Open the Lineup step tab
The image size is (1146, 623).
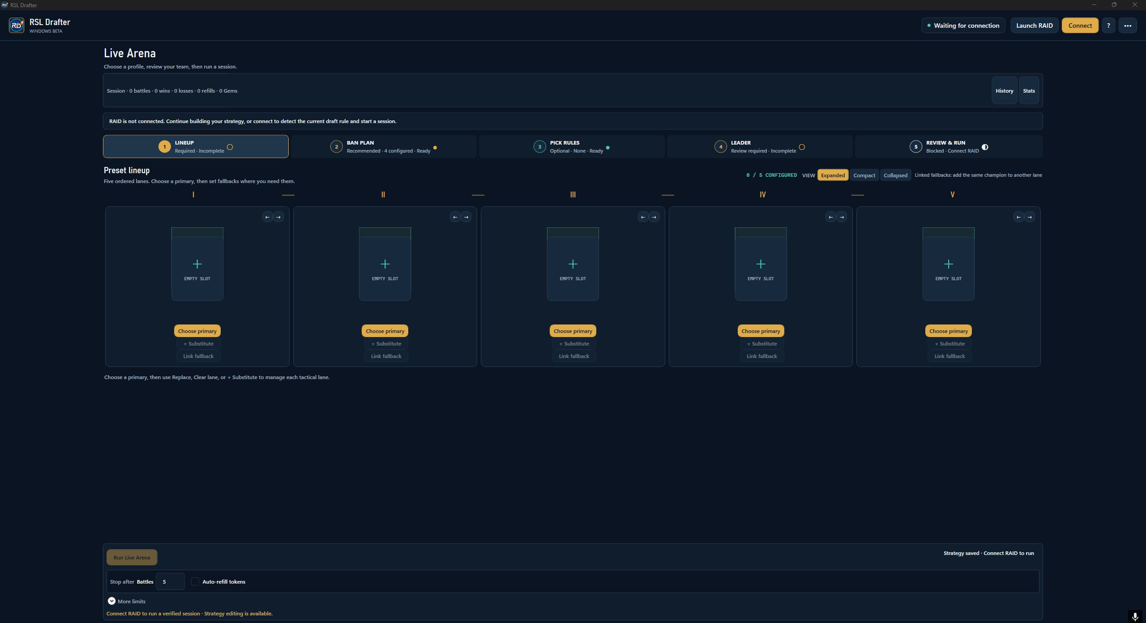196,146
